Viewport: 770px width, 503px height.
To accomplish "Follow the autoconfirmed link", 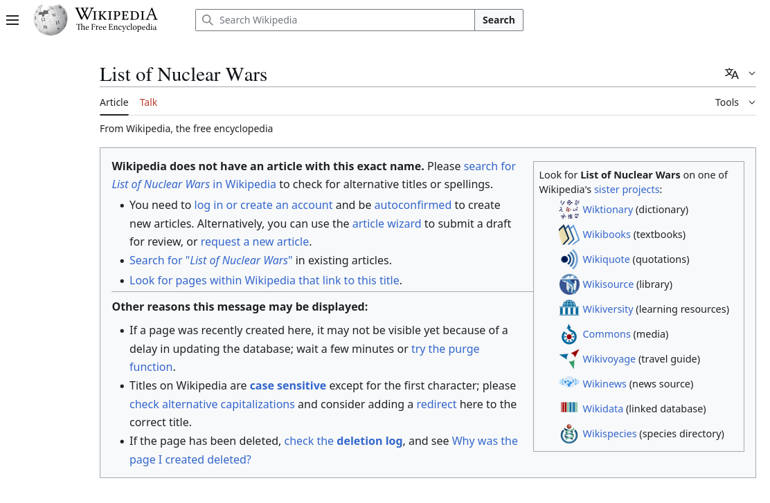I will (x=413, y=205).
